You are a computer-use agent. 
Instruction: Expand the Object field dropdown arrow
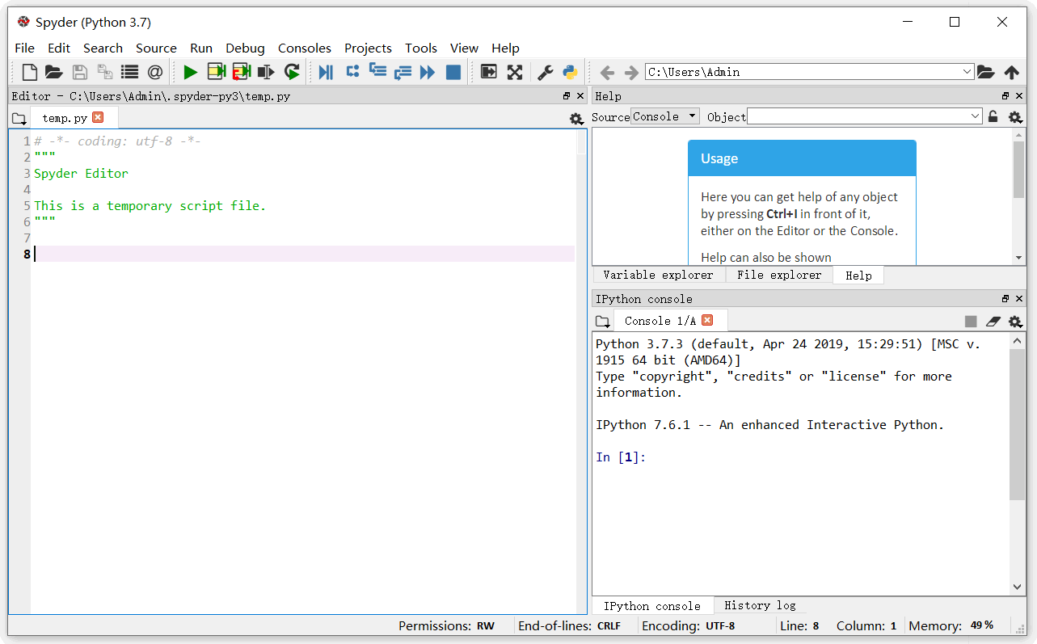click(976, 116)
